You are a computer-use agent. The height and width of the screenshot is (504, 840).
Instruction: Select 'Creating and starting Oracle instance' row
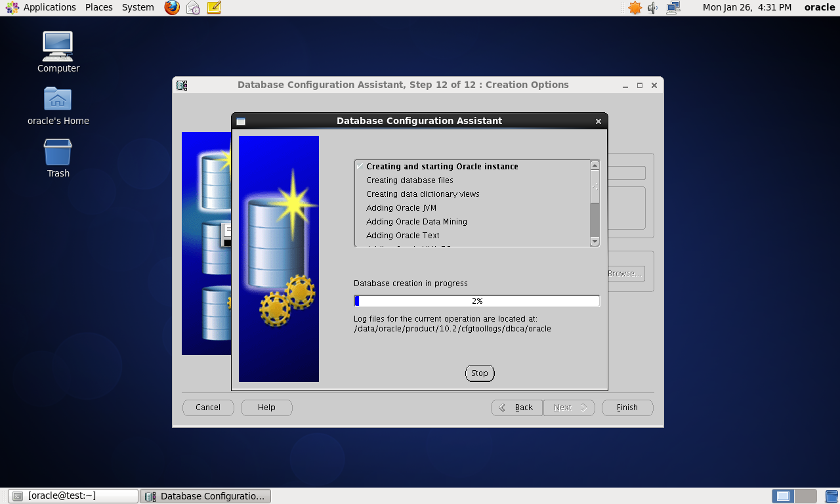click(x=472, y=167)
